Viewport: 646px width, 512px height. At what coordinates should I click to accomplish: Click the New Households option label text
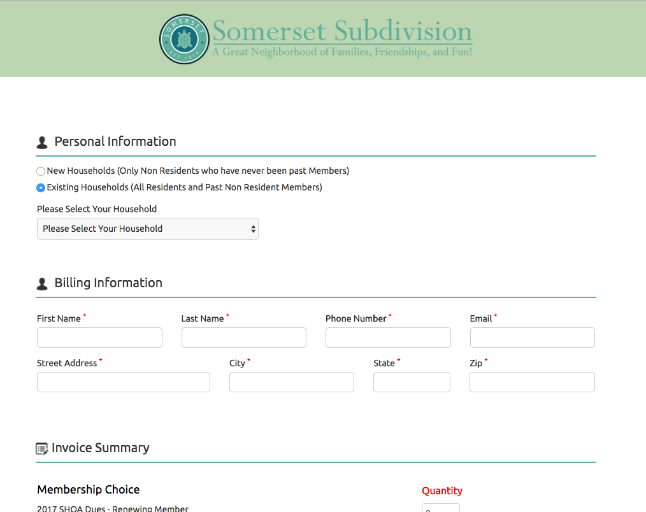(x=198, y=171)
